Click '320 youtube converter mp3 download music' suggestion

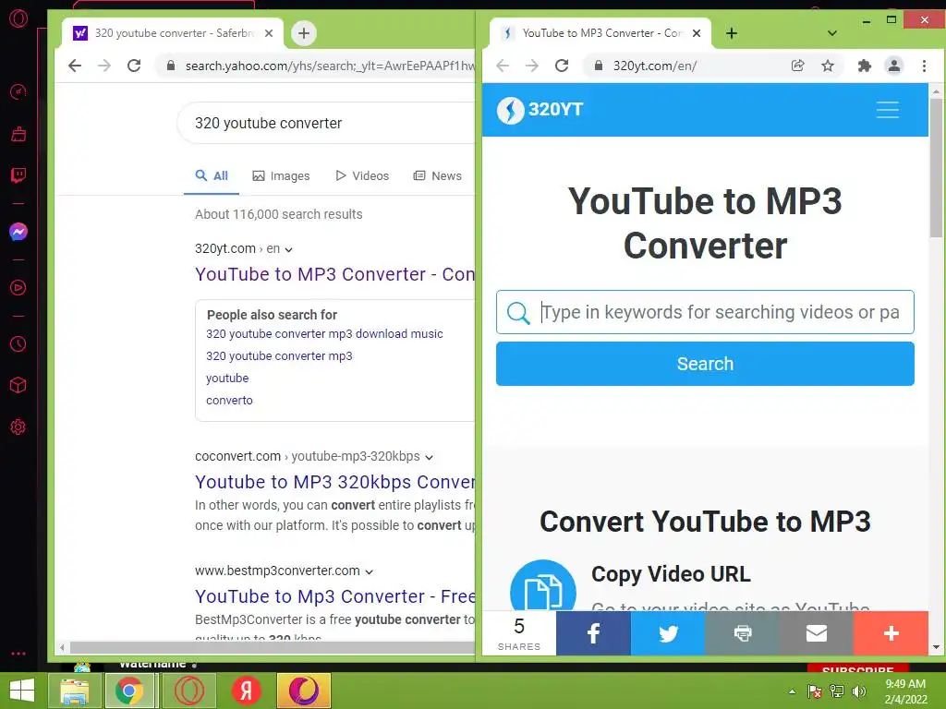(324, 334)
